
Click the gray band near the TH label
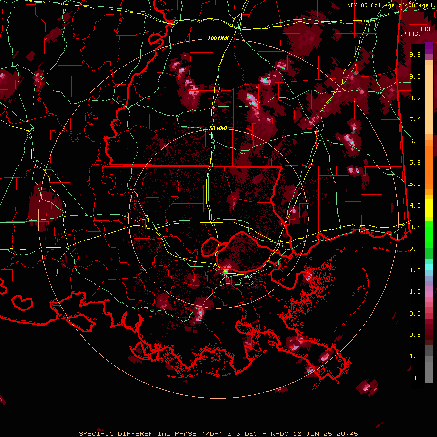coord(429,369)
